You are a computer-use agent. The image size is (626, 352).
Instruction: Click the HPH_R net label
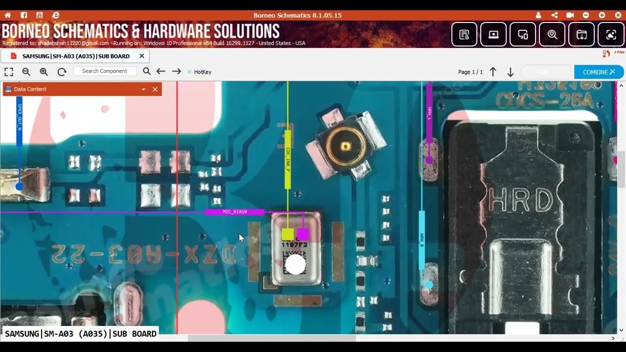coord(422,240)
